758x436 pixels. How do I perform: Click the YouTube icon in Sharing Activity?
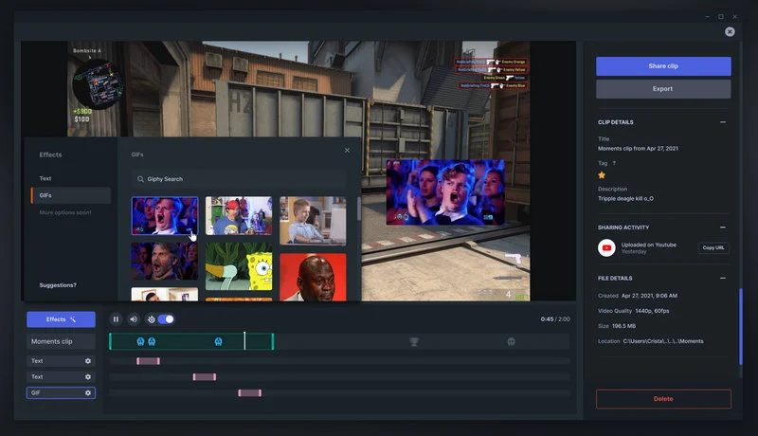pos(606,248)
